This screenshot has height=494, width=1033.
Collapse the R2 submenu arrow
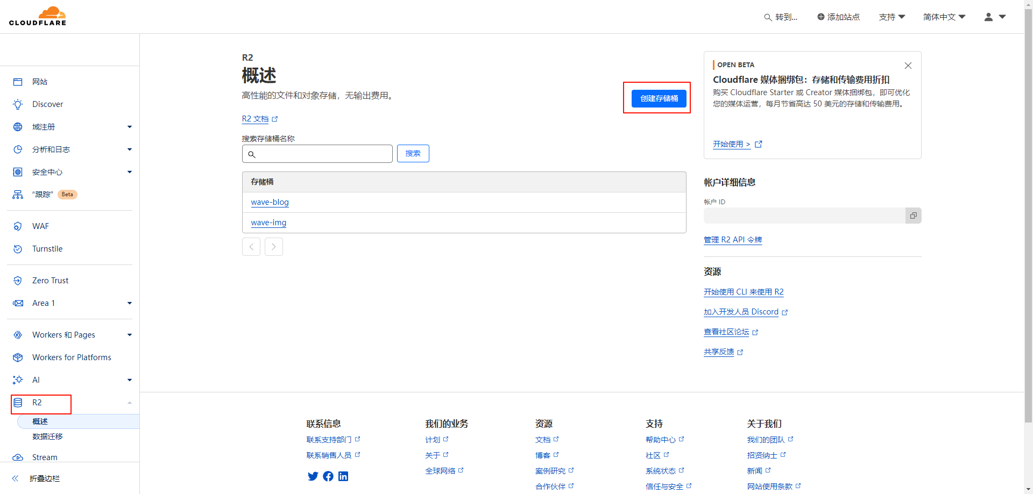click(x=130, y=403)
